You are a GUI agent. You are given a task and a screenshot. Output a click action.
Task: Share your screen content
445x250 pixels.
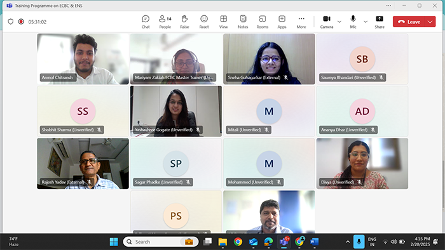pos(380,22)
